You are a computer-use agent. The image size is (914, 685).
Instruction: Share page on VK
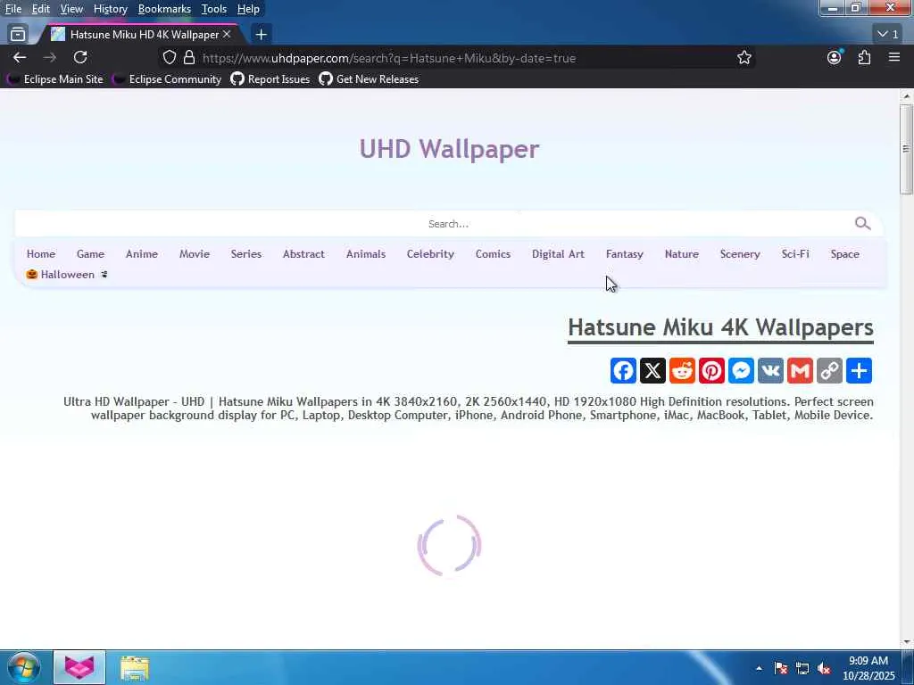(770, 371)
